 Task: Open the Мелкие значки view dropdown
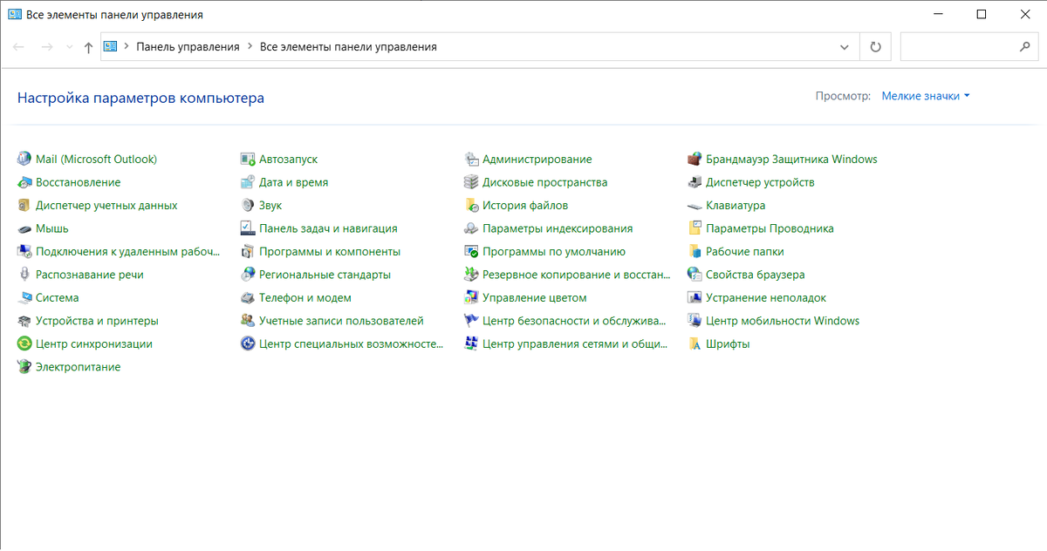click(926, 96)
